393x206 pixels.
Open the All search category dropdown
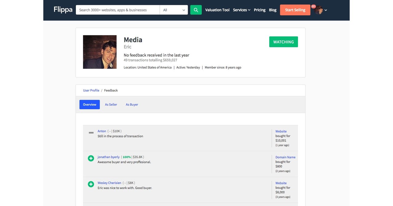(174, 10)
